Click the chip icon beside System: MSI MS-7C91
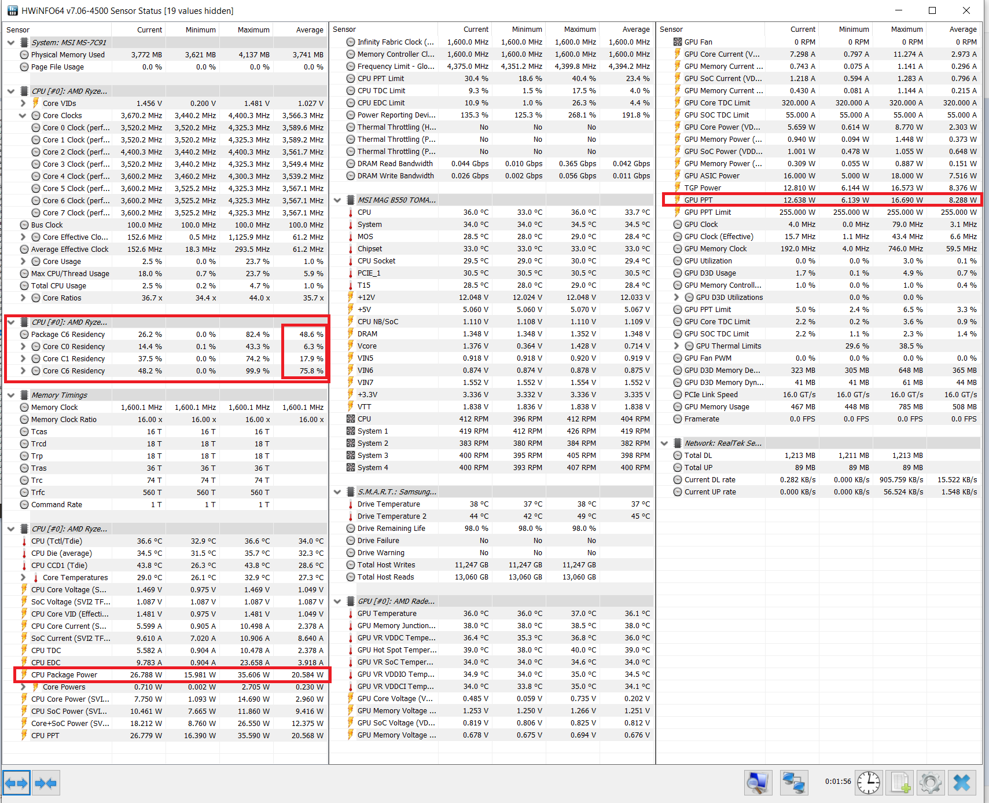 pos(24,42)
